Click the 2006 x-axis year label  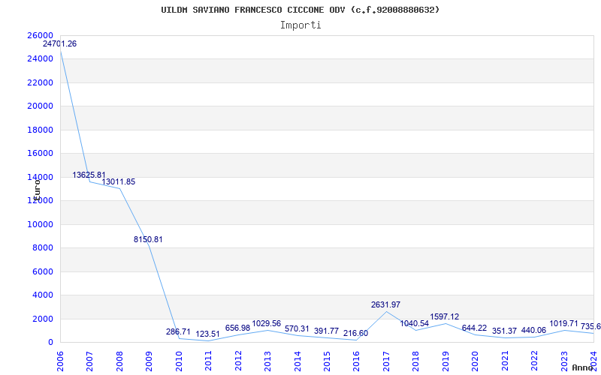tap(60, 361)
